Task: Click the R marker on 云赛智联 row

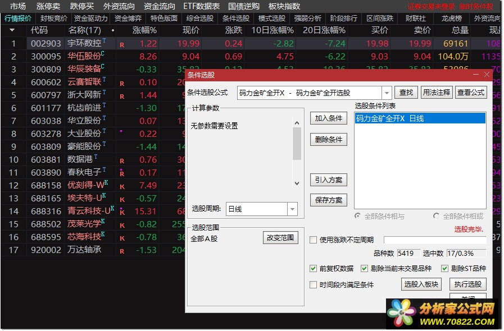Action: [122, 84]
